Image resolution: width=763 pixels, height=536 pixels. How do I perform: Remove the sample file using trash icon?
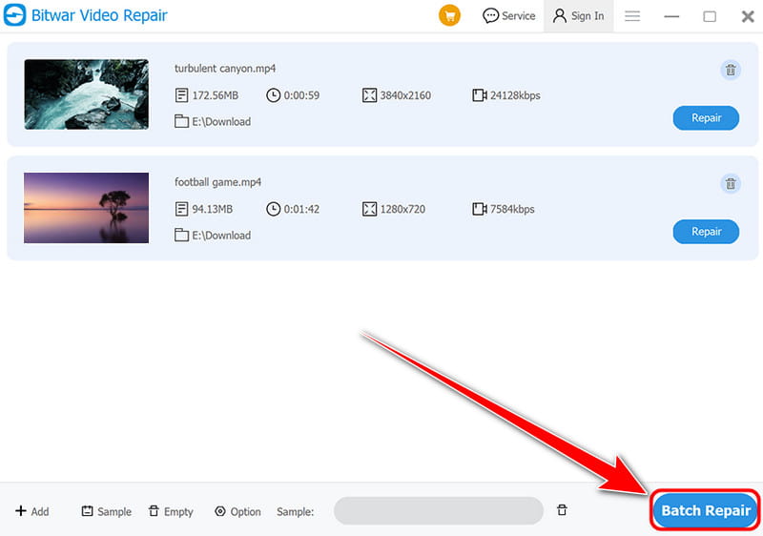coord(562,510)
